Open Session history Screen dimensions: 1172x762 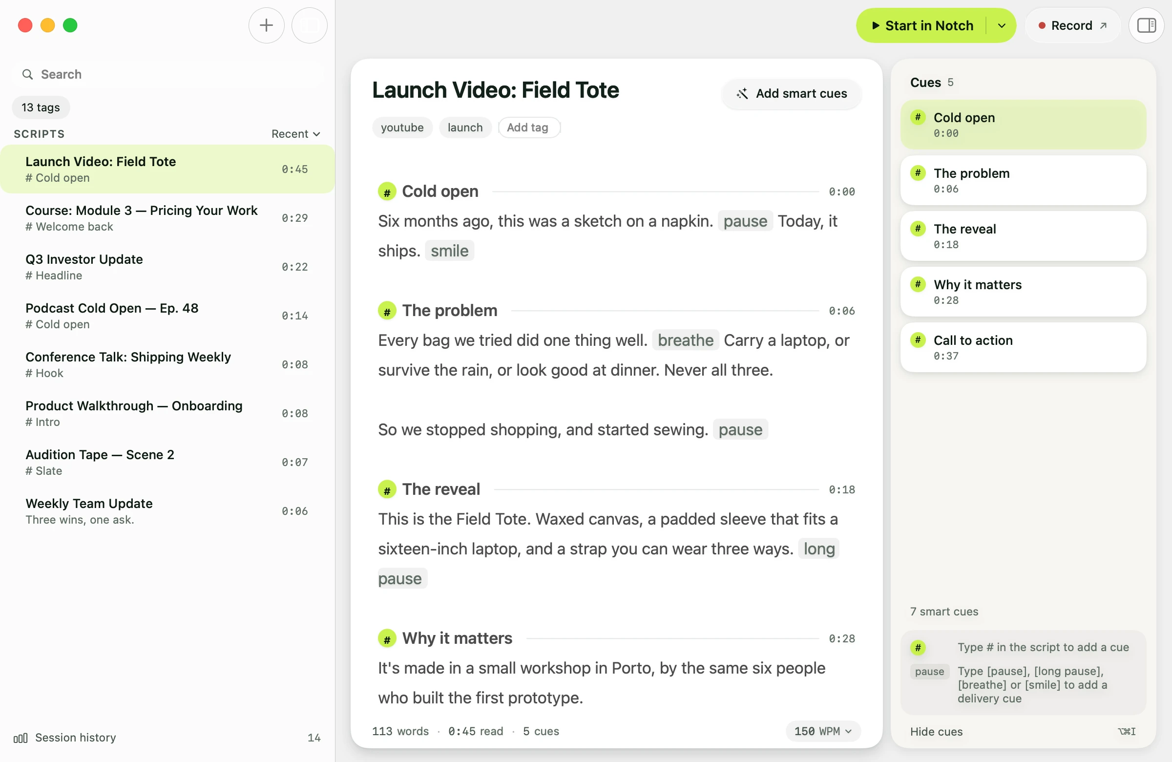pyautogui.click(x=167, y=737)
